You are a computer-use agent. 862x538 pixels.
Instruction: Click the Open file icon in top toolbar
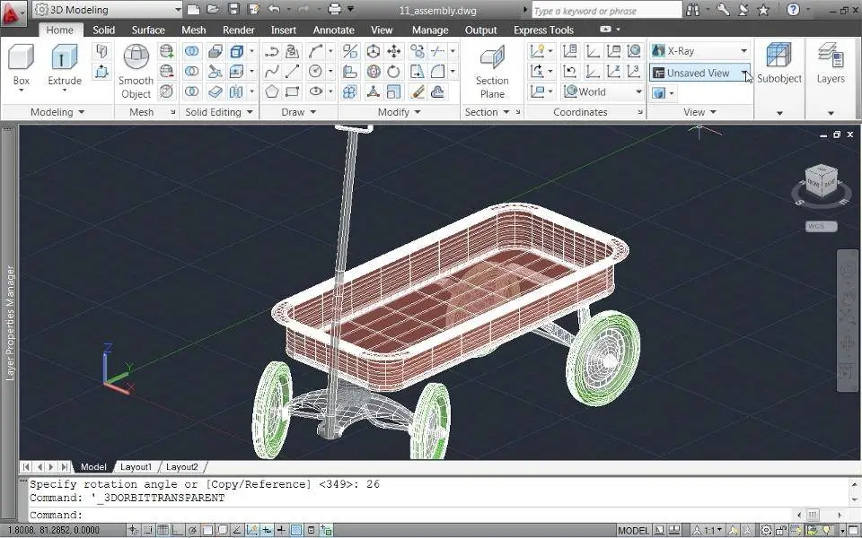214,10
